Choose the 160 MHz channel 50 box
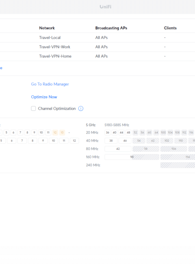This screenshot has height=264, width=195. point(132,157)
